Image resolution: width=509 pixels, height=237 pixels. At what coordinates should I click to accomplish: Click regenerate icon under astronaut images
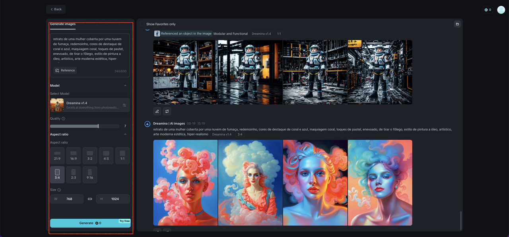coord(167,111)
